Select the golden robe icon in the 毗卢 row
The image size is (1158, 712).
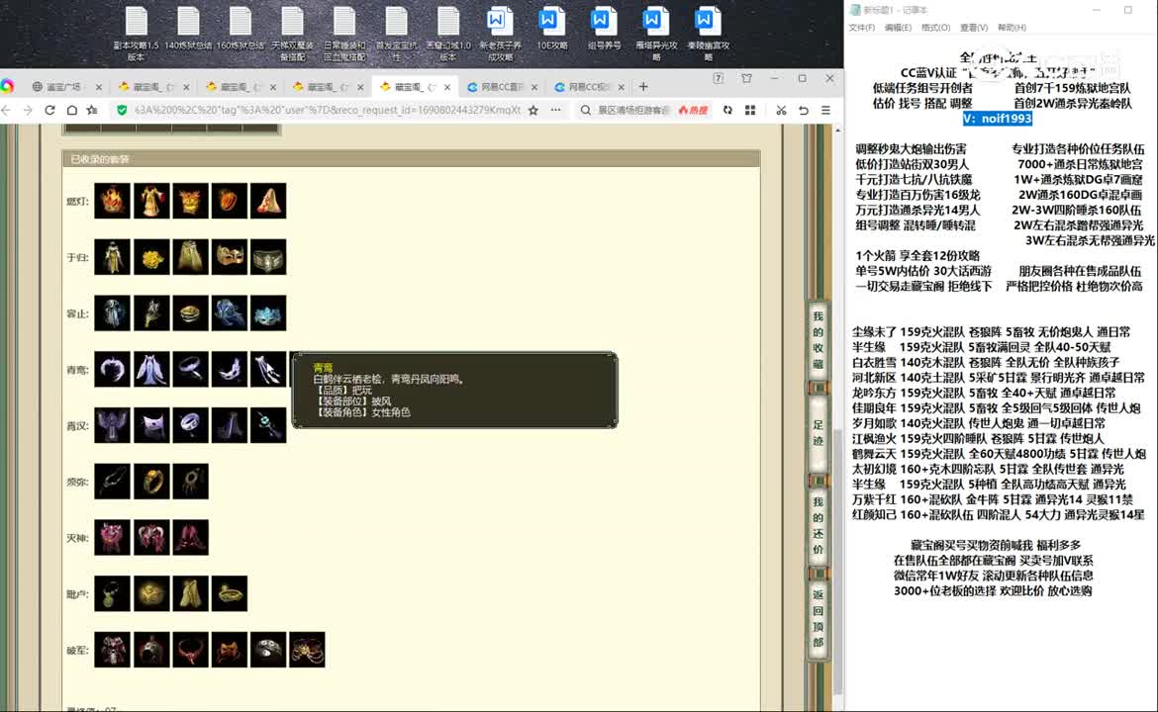(x=191, y=593)
